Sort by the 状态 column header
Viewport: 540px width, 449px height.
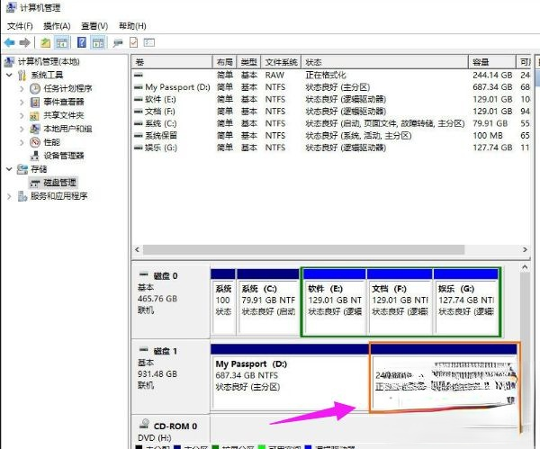[x=384, y=62]
